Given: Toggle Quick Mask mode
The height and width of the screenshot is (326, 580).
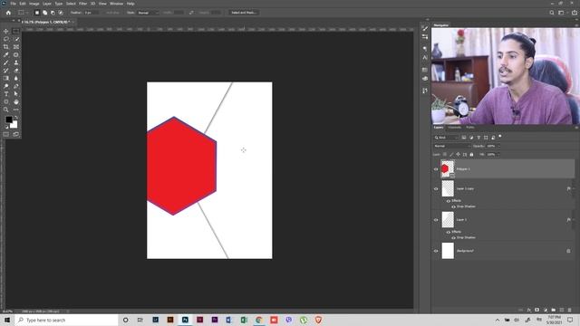Looking at the screenshot, I should (6, 134).
